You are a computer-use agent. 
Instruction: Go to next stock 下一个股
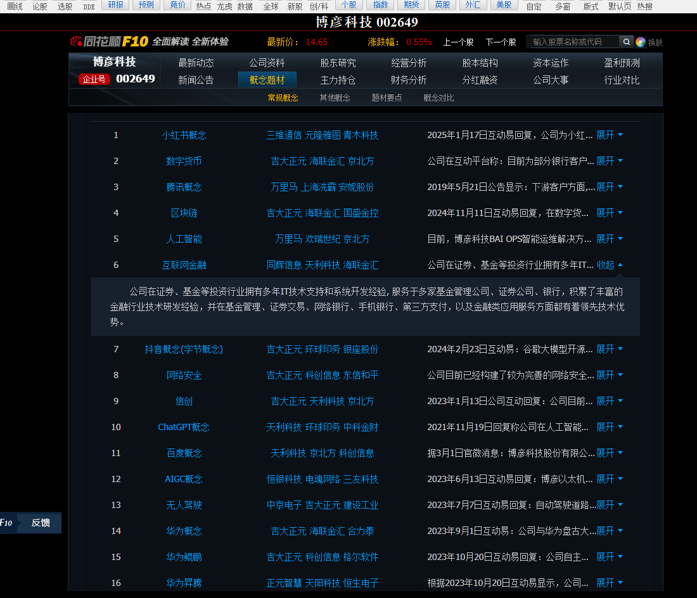tap(501, 42)
